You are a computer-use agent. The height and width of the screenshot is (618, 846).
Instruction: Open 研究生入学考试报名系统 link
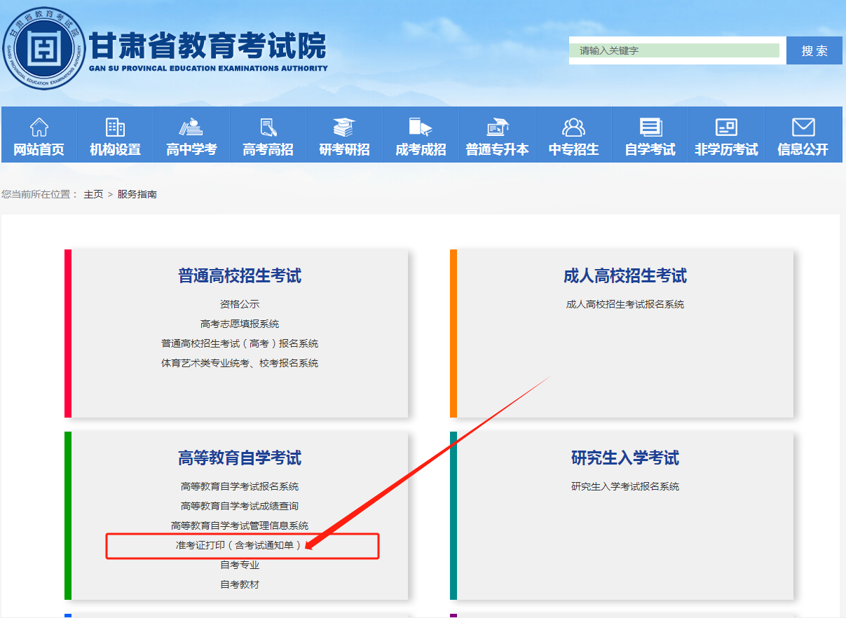tap(625, 486)
